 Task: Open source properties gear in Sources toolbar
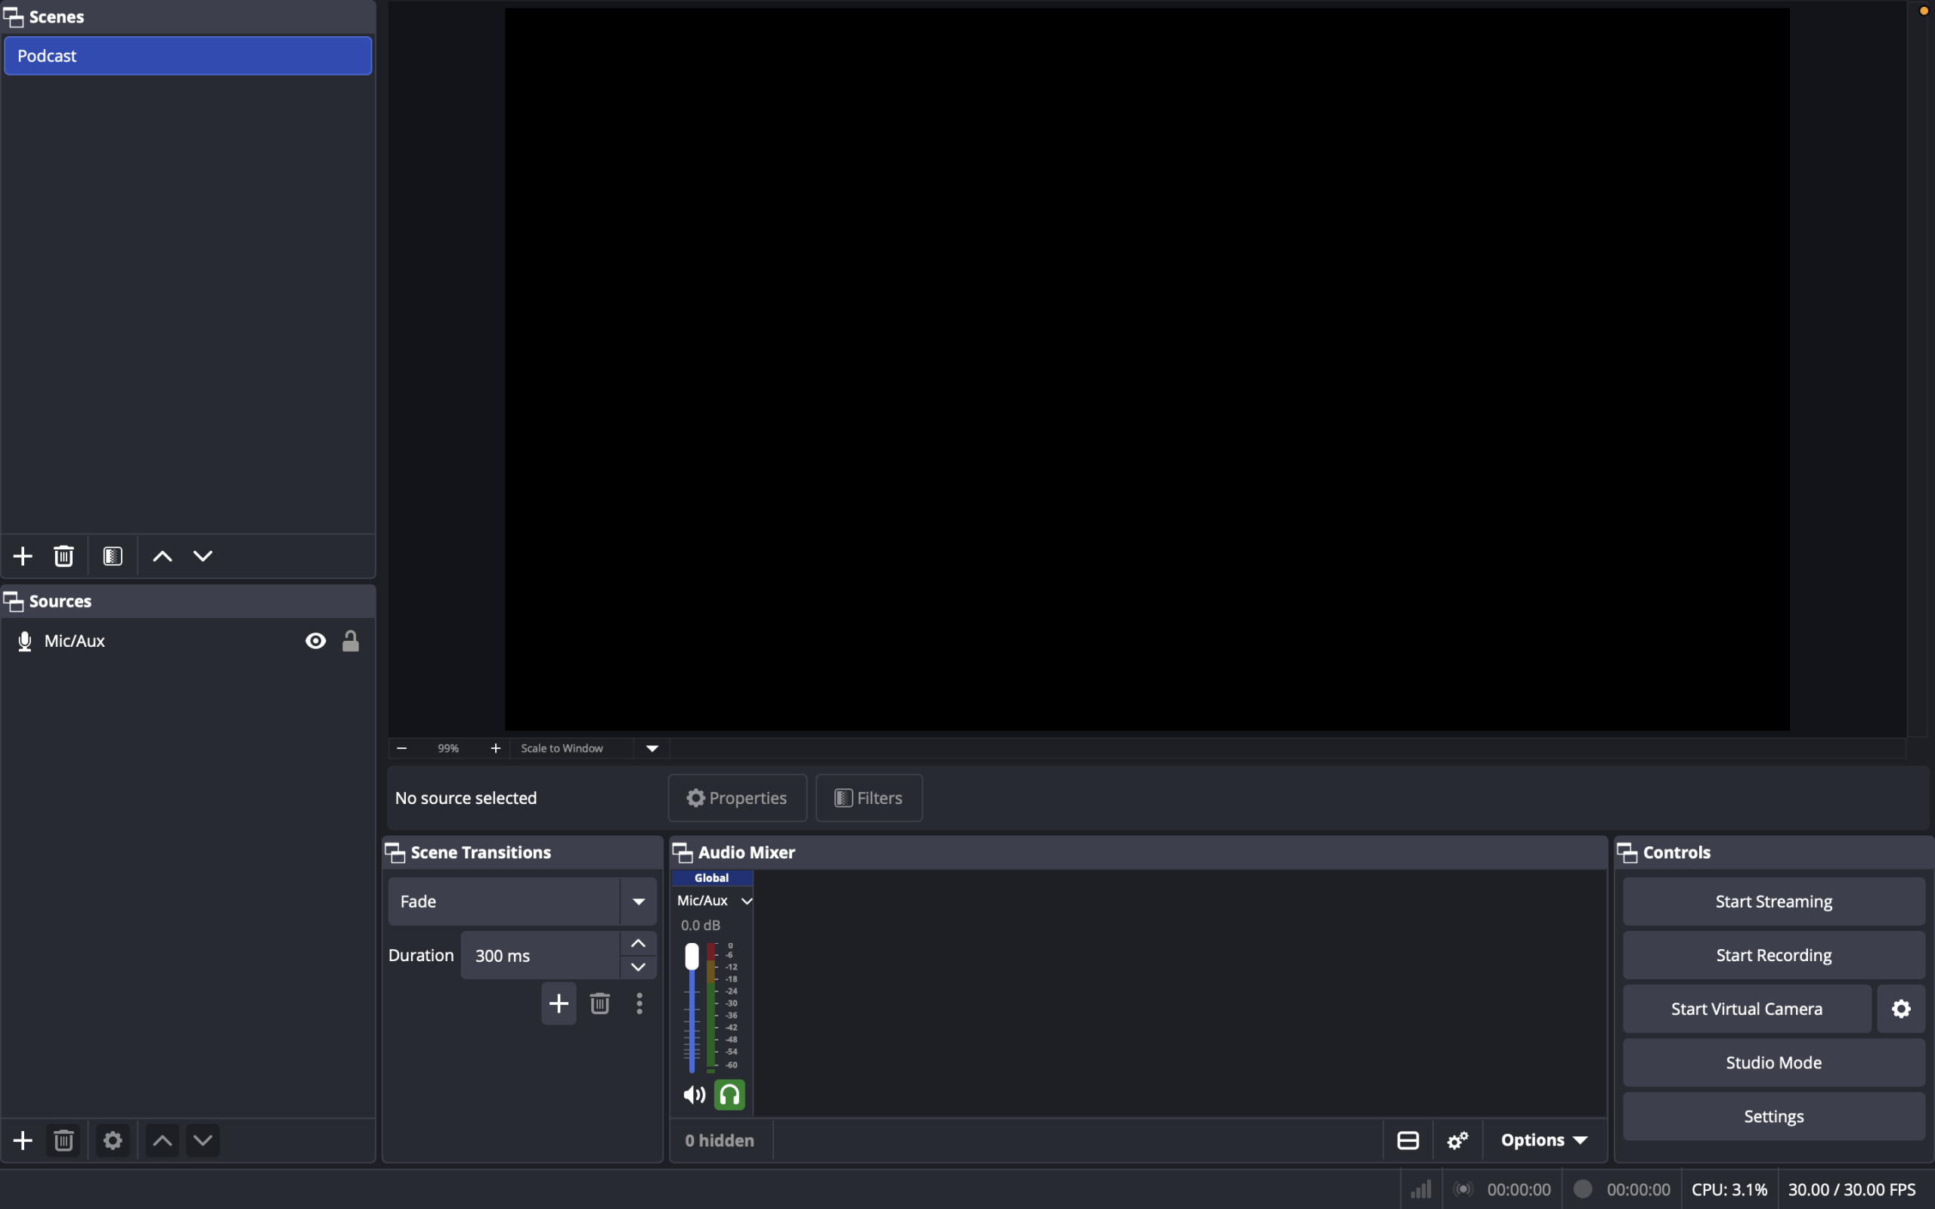pyautogui.click(x=113, y=1140)
